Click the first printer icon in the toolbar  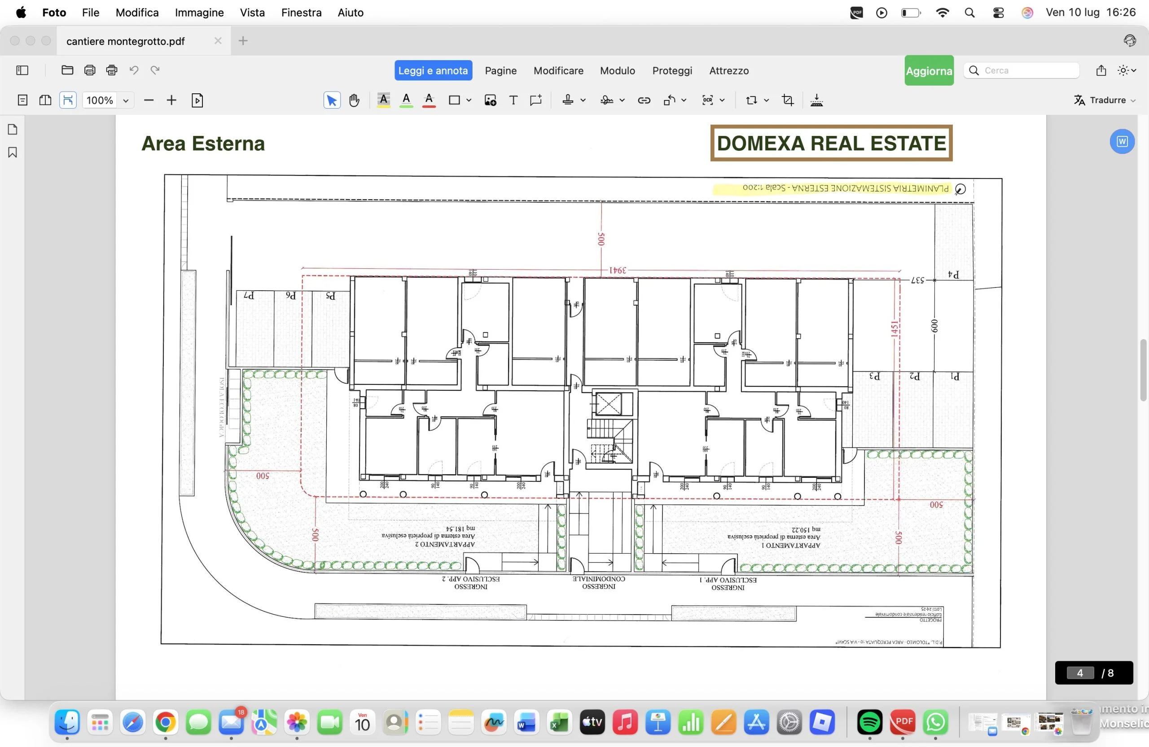[90, 70]
